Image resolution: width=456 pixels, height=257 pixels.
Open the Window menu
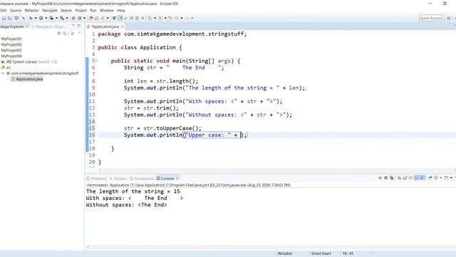[106, 11]
